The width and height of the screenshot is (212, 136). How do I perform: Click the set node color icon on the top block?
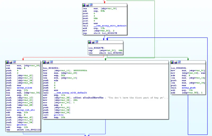pyautogui.click(x=84, y=5)
